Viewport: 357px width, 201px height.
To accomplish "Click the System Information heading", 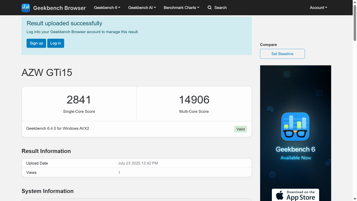I will (x=48, y=191).
